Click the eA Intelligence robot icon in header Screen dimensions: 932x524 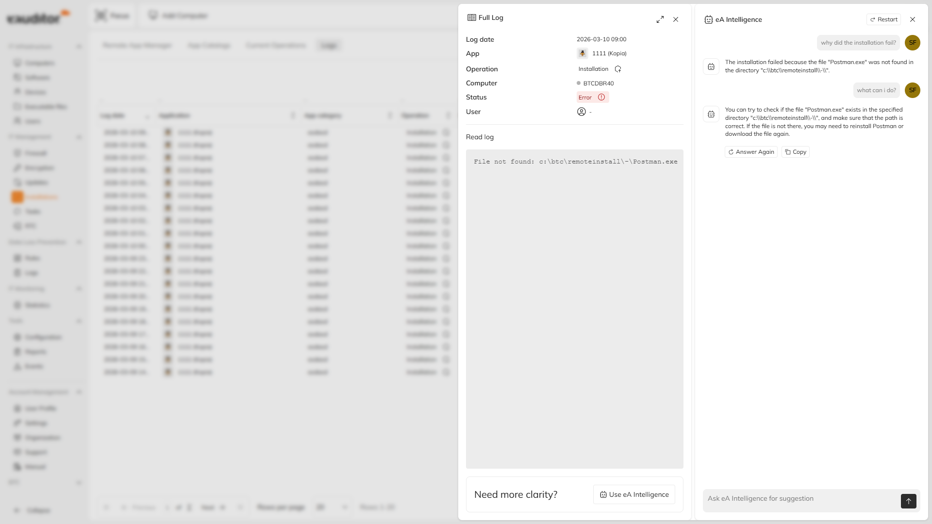[x=708, y=19]
